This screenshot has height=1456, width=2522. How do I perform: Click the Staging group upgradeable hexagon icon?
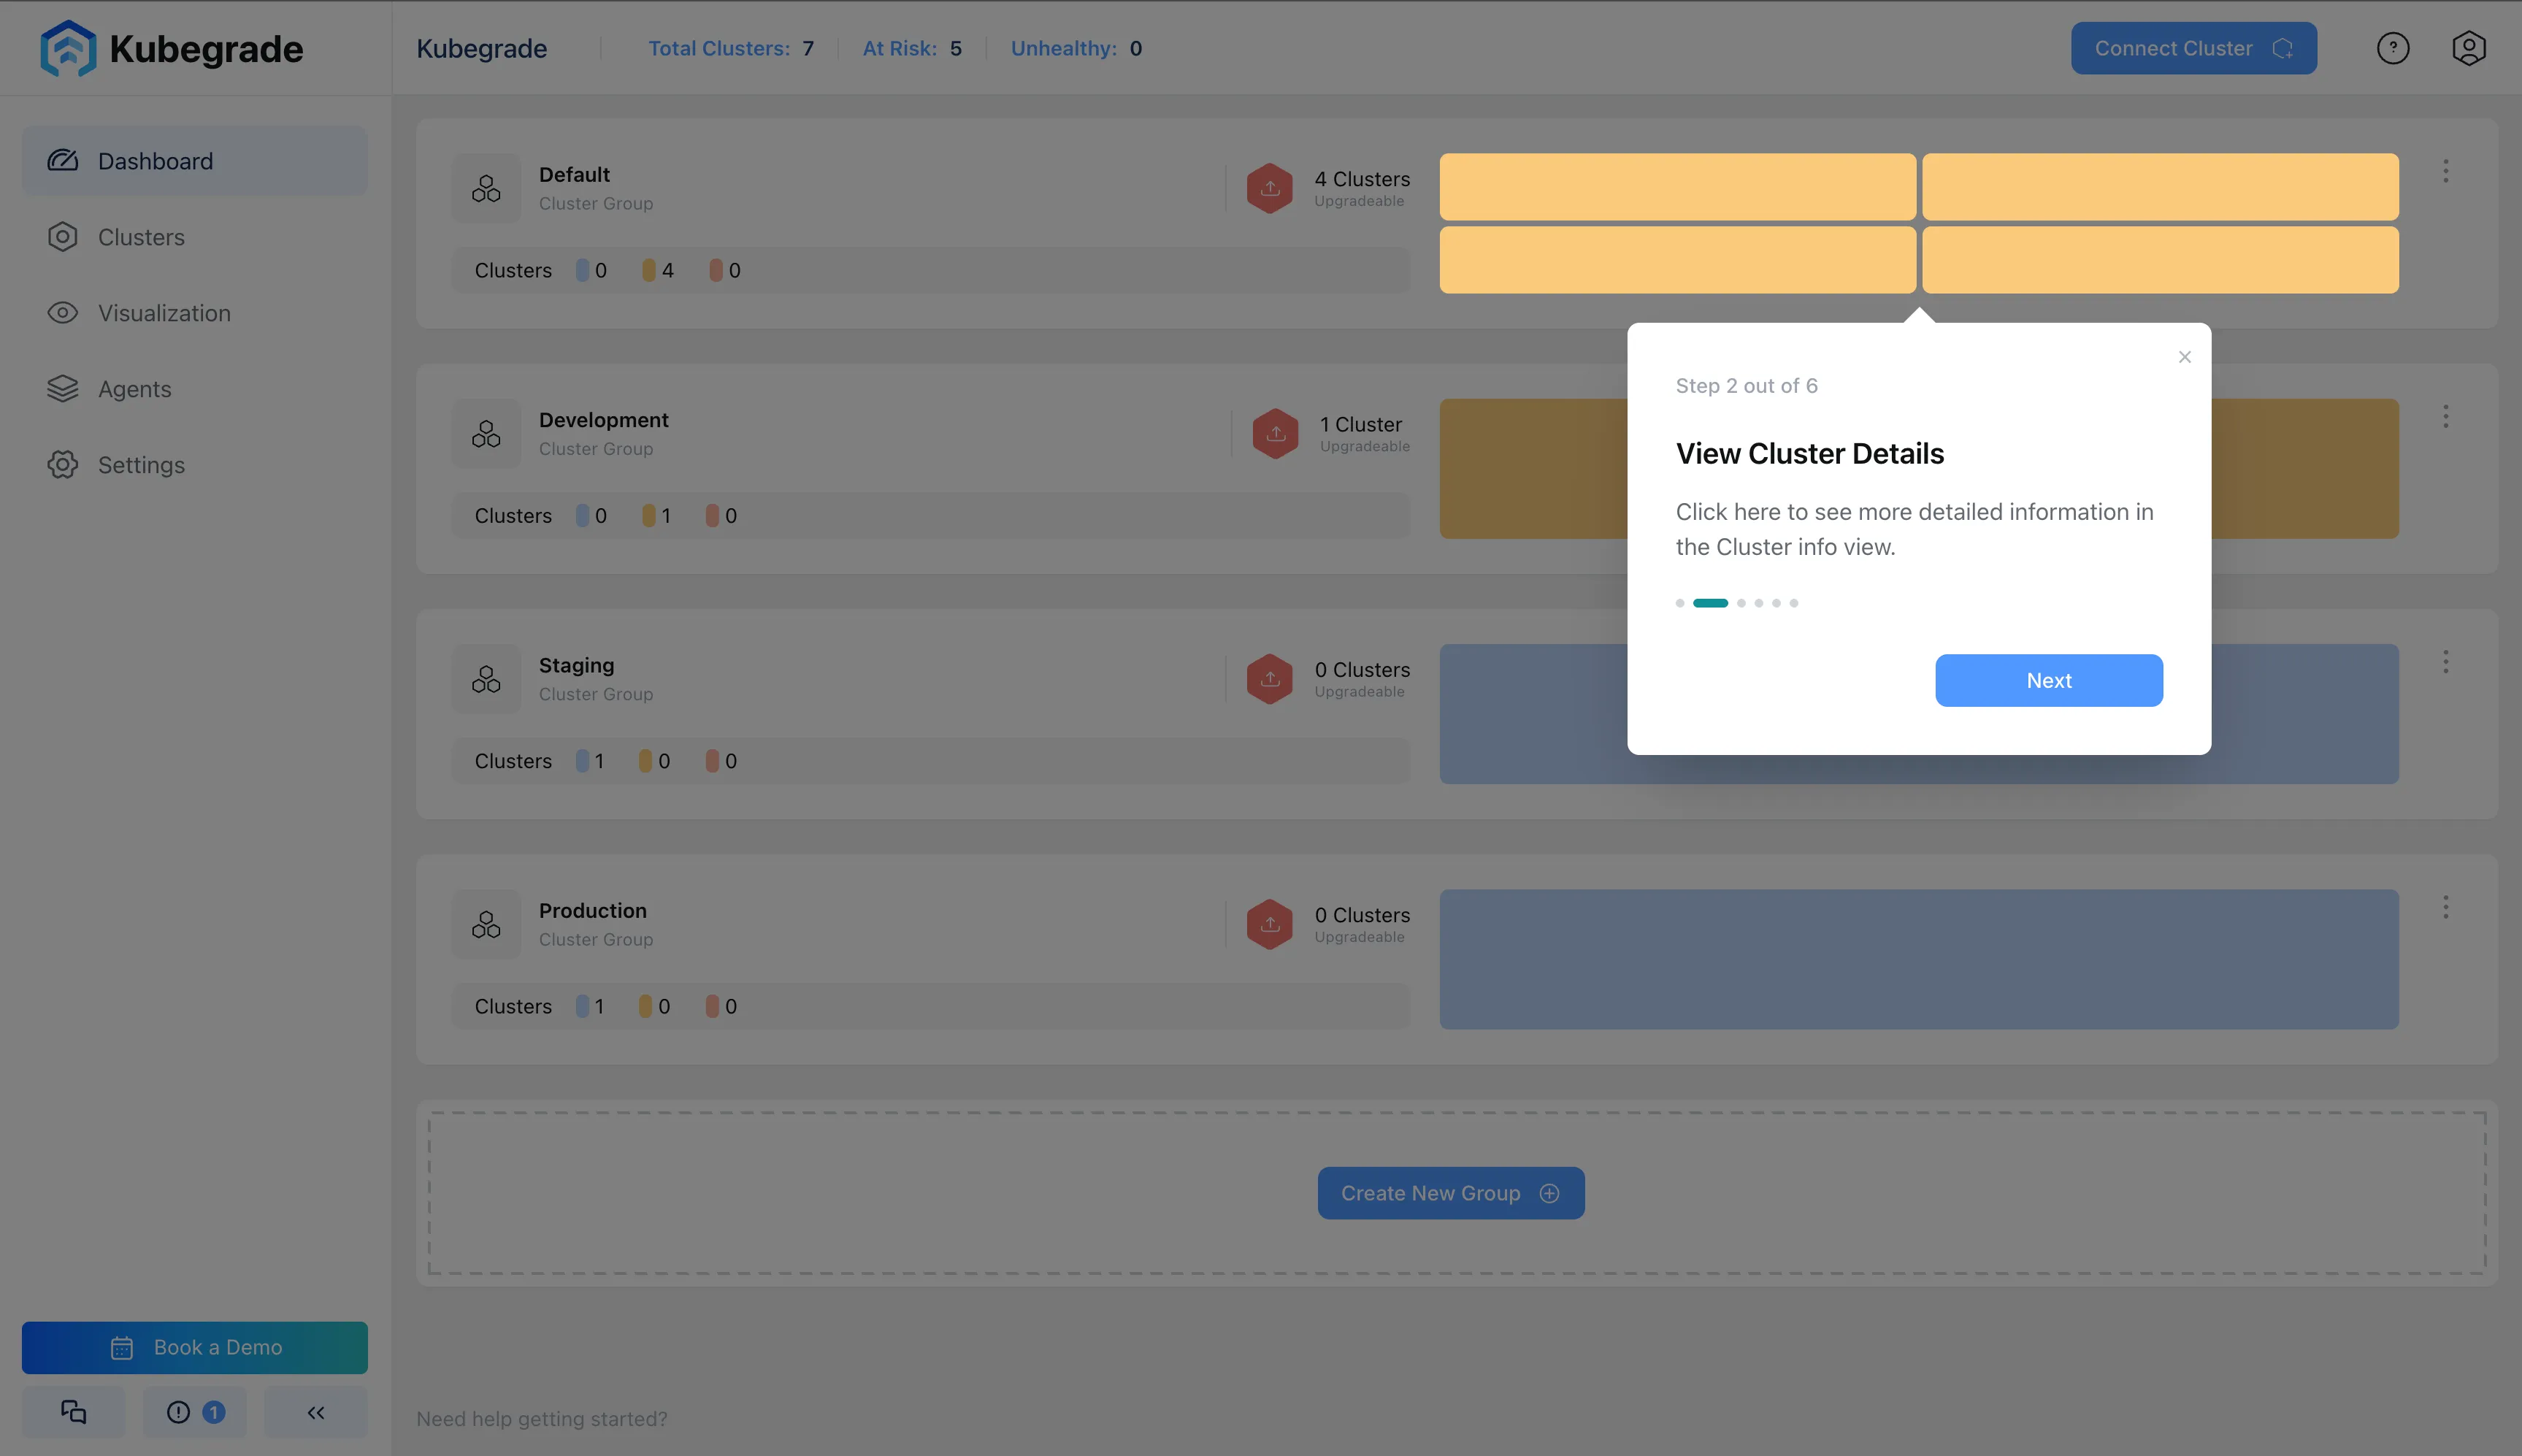tap(1270, 679)
